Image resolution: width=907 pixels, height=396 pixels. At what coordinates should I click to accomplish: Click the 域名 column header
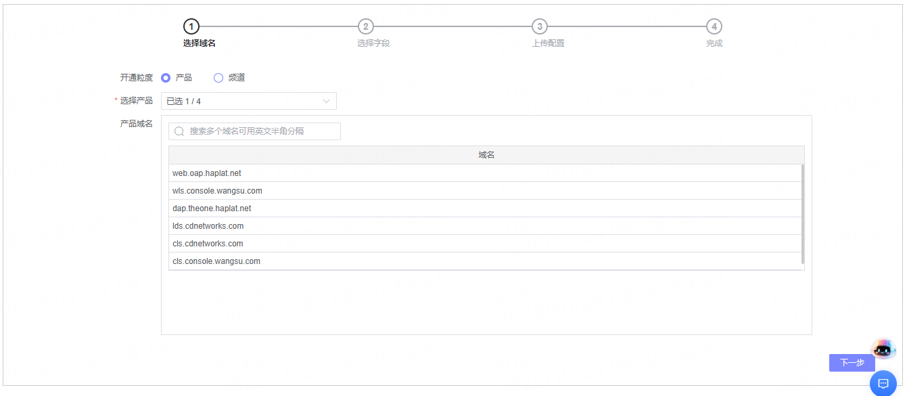coord(486,155)
